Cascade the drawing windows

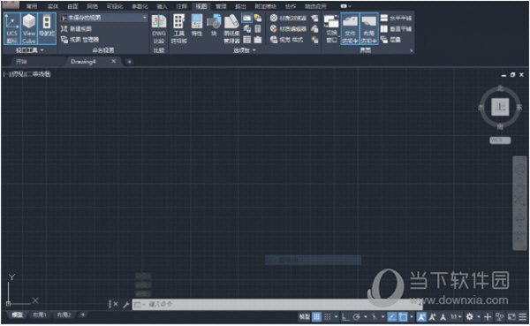(x=390, y=40)
